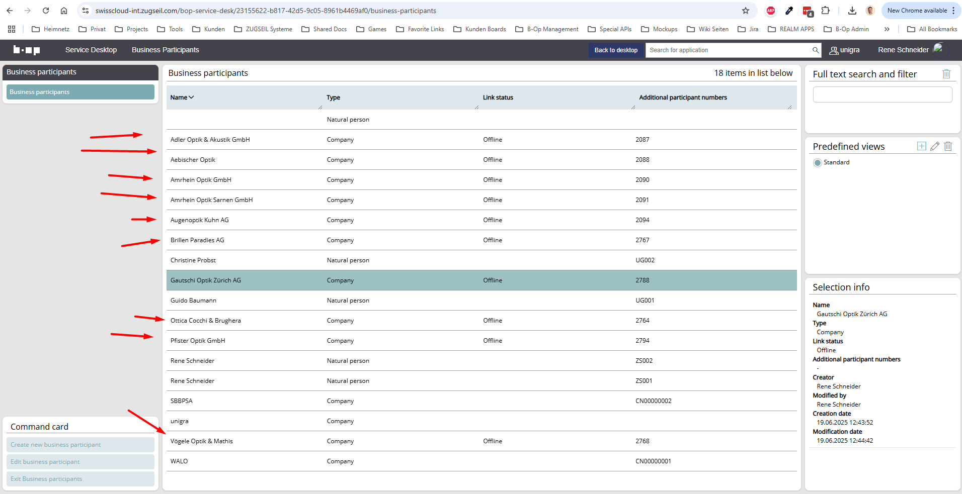
Task: Add a new predefined view with plus icon
Action: (x=921, y=146)
